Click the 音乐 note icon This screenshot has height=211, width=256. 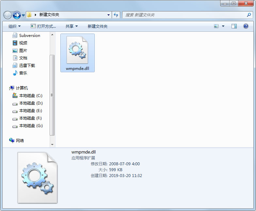pyautogui.click(x=15, y=73)
